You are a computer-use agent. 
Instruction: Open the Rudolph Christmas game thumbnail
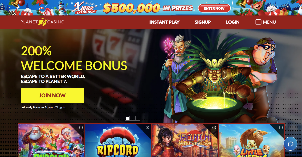(x=51, y=140)
